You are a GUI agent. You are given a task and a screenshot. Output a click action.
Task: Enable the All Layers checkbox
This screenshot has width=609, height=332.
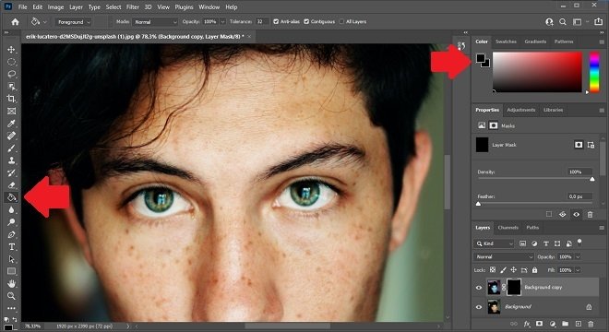[341, 22]
